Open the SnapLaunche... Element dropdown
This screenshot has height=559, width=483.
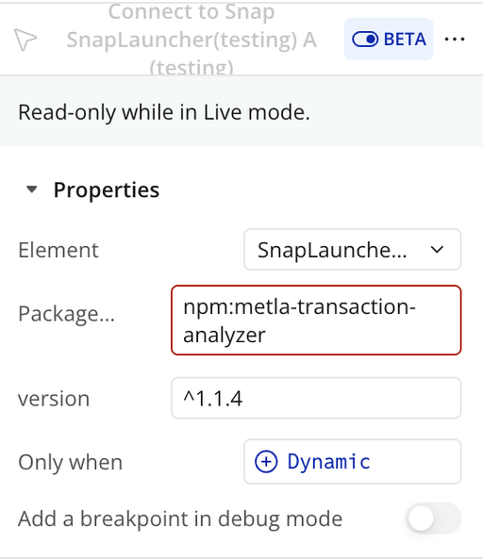tap(353, 250)
